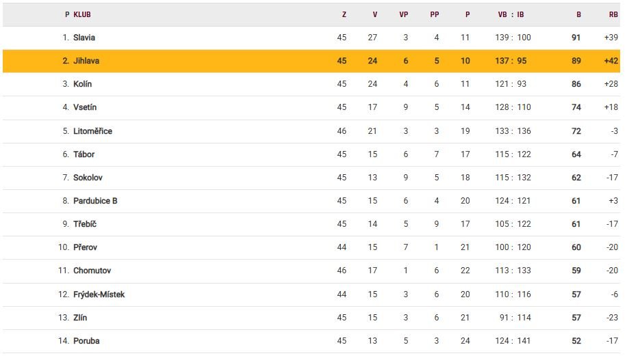
Task: Sort by the VP column header
Action: coord(404,14)
